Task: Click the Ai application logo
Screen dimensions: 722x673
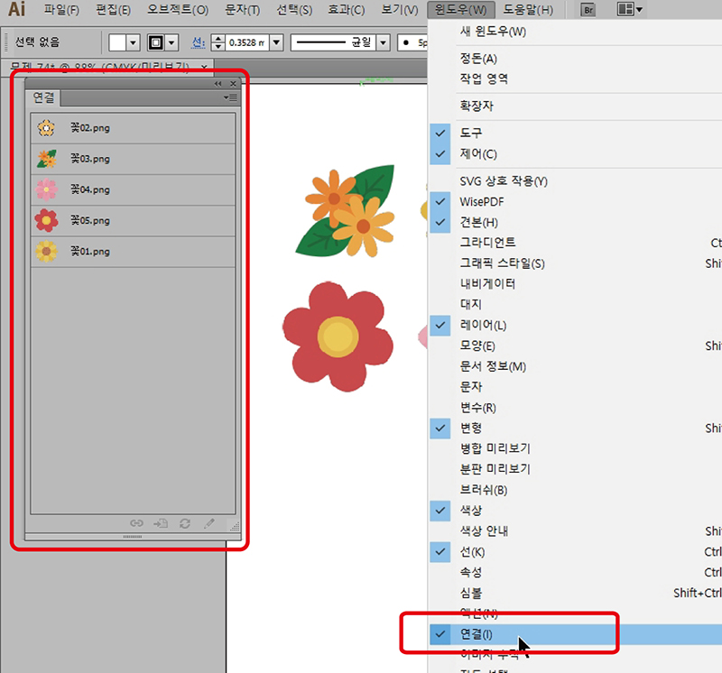Action: pos(17,9)
